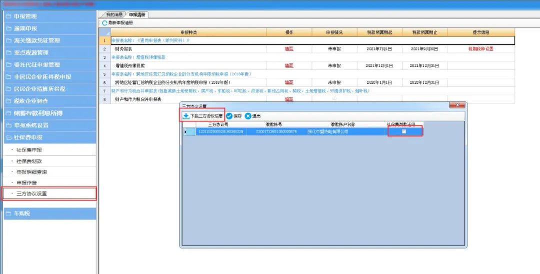Click the 刷新申报清册 text button
The width and height of the screenshot is (540, 274).
[120, 23]
